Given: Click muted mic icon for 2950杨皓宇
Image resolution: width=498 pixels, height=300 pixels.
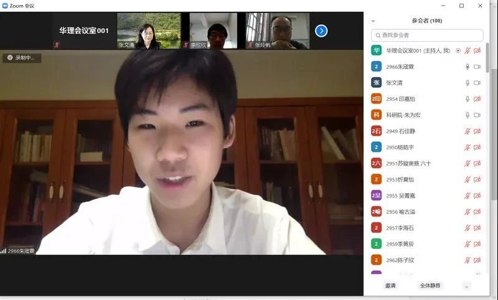Looking at the screenshot, I should pos(467,148).
